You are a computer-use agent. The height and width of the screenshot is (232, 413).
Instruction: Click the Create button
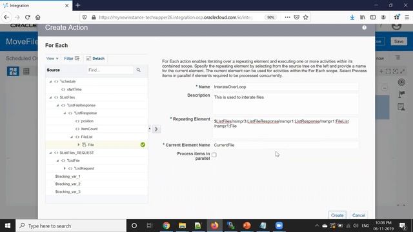pyautogui.click(x=337, y=215)
